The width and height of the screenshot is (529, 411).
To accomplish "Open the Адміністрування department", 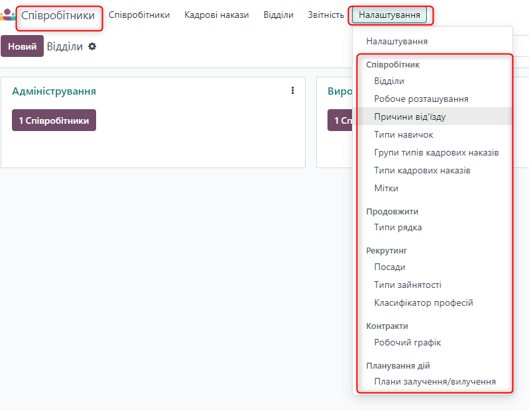I will [54, 91].
